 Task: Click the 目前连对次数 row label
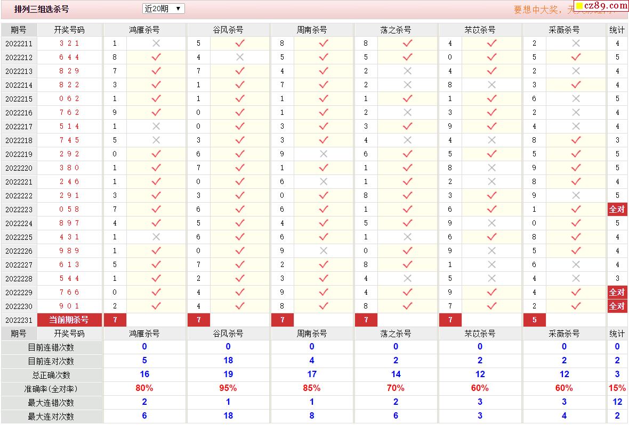[x=51, y=361]
